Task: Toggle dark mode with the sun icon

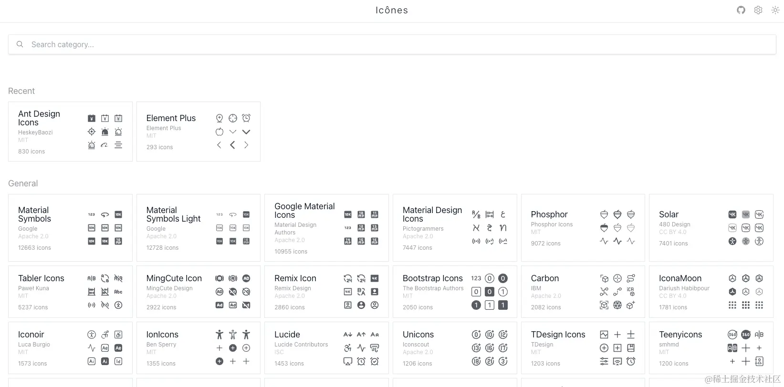Action: click(x=775, y=10)
